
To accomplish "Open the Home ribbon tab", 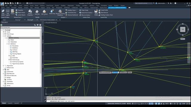I will [x=3, y=7].
